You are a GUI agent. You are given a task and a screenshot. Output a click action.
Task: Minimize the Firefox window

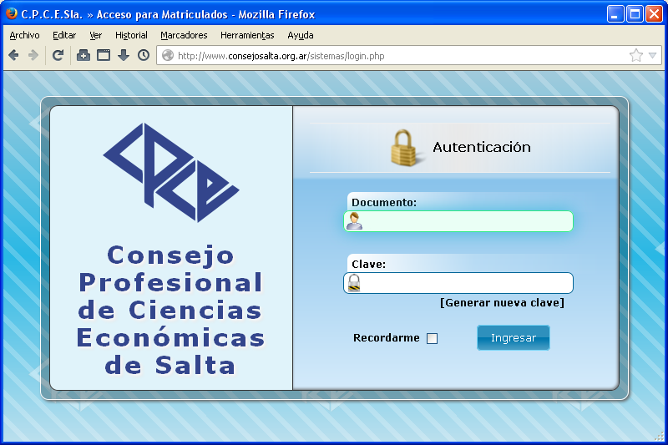[615, 14]
